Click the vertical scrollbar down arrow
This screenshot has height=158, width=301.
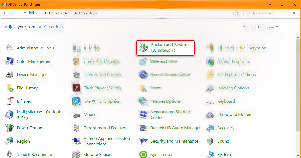(x=298, y=155)
